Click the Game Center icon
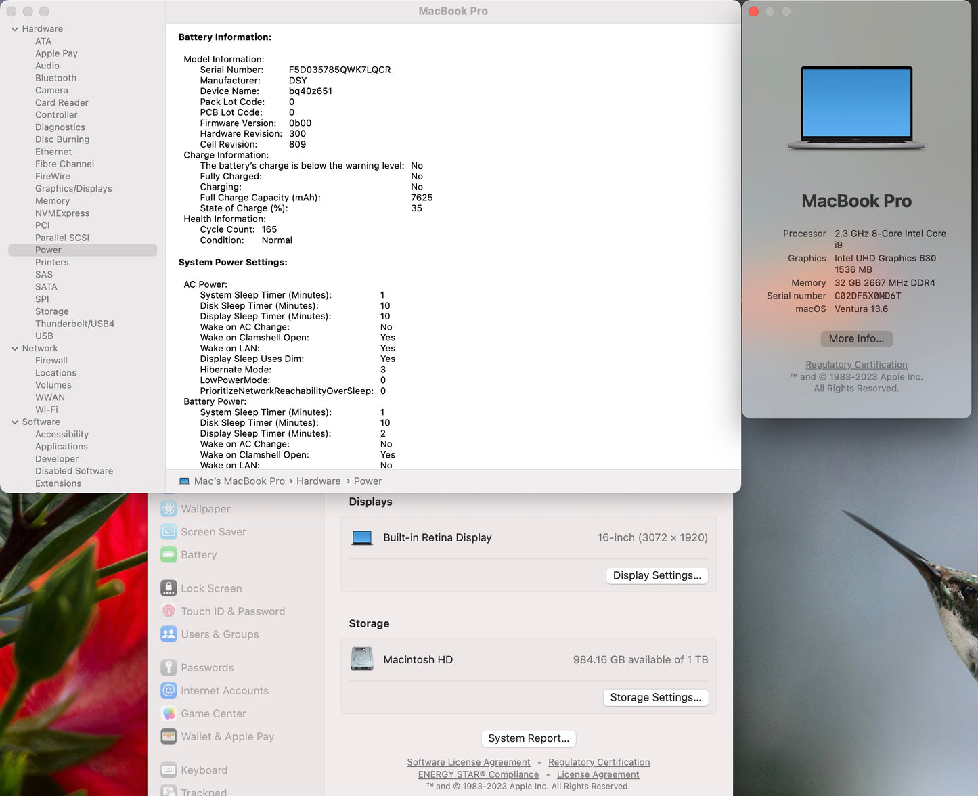 pos(169,713)
